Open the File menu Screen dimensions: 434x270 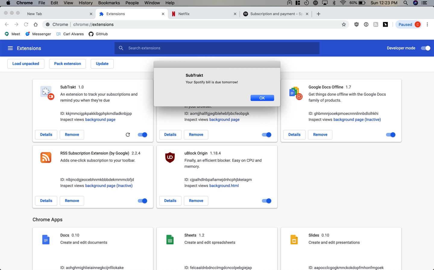click(42, 3)
